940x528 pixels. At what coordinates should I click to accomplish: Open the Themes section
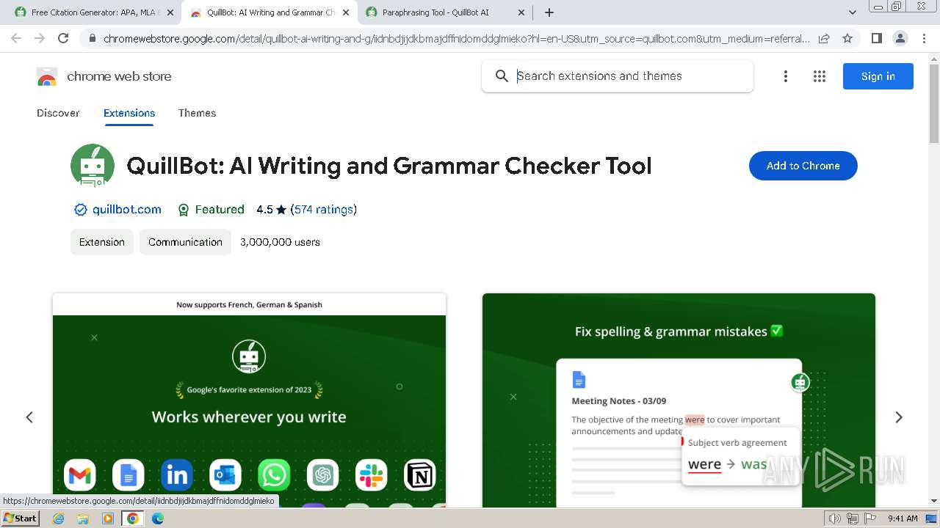coord(197,113)
